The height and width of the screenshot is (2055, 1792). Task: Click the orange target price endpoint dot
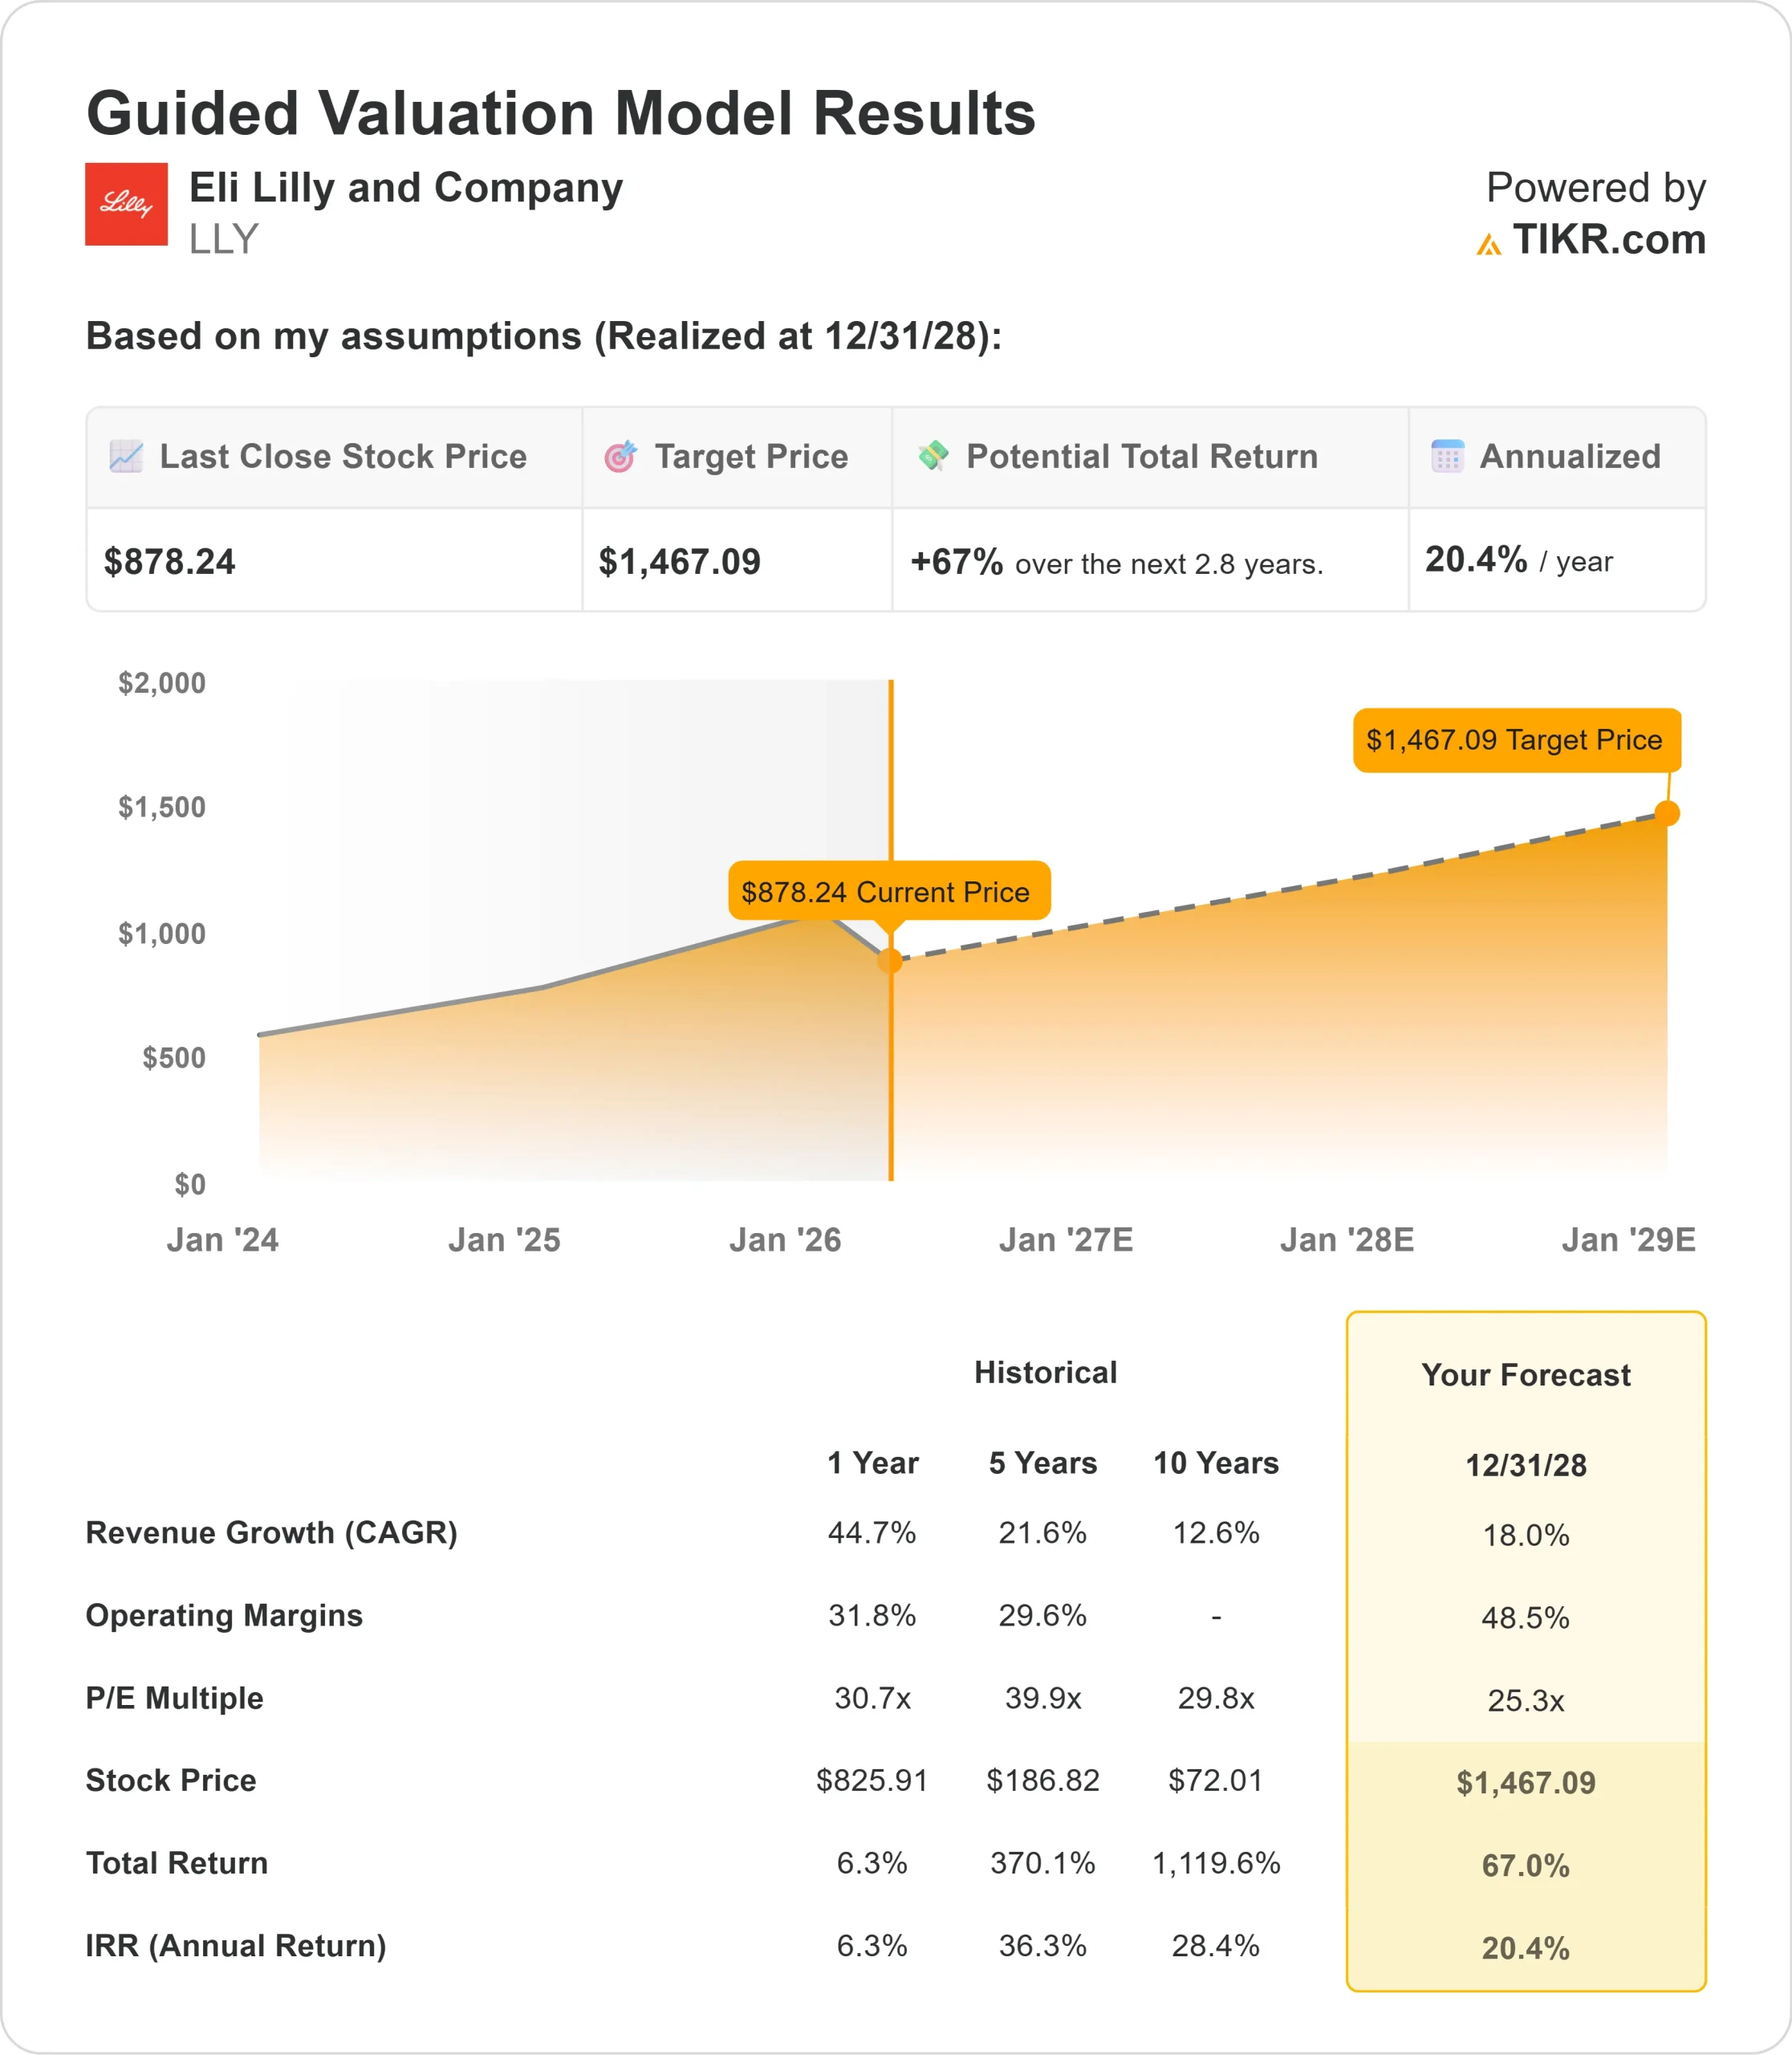1667,813
